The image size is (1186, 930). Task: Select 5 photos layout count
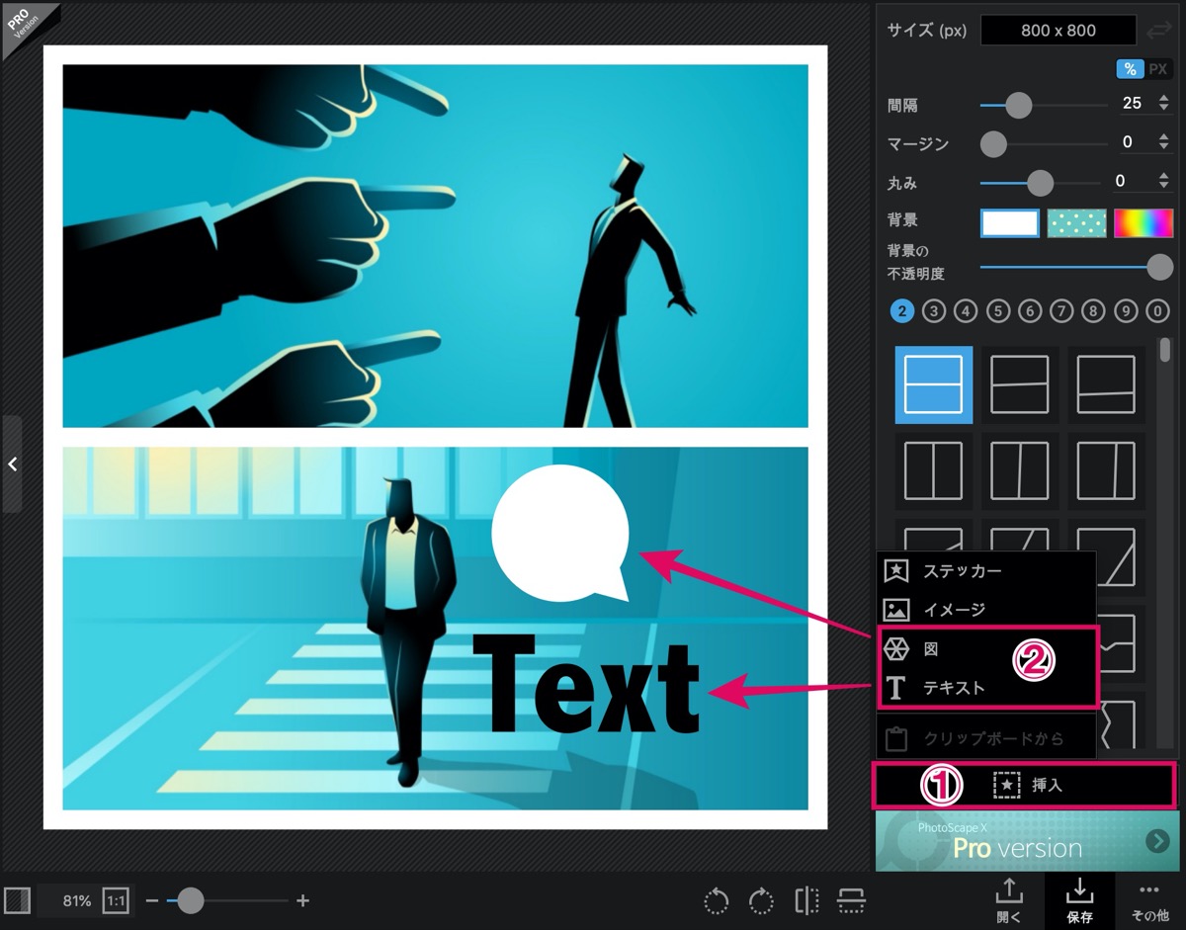coord(998,311)
